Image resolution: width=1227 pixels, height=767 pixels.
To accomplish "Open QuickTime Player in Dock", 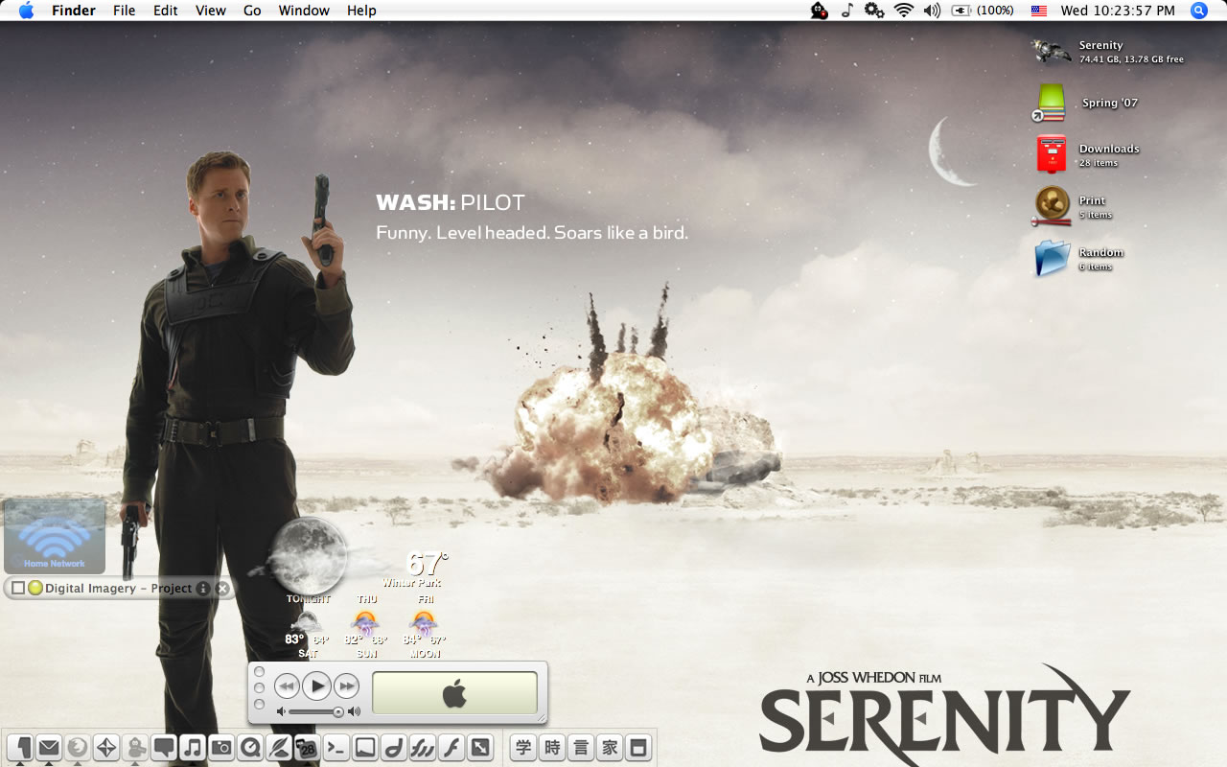I will pyautogui.click(x=250, y=748).
